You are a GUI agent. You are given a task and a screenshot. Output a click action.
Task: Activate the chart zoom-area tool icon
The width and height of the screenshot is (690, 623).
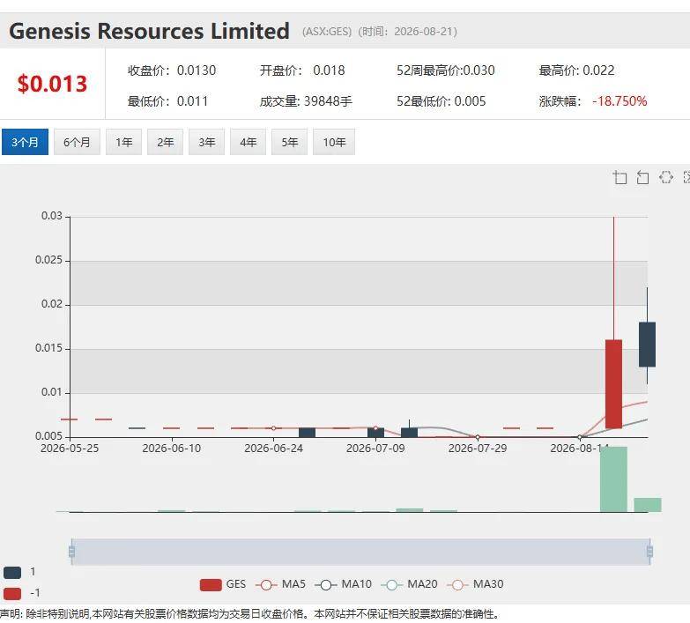(620, 177)
